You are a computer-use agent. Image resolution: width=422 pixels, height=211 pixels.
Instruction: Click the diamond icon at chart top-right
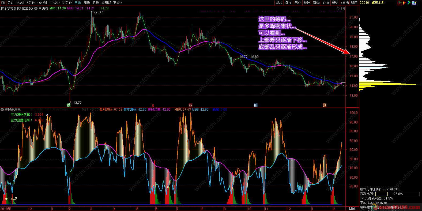[338, 9]
